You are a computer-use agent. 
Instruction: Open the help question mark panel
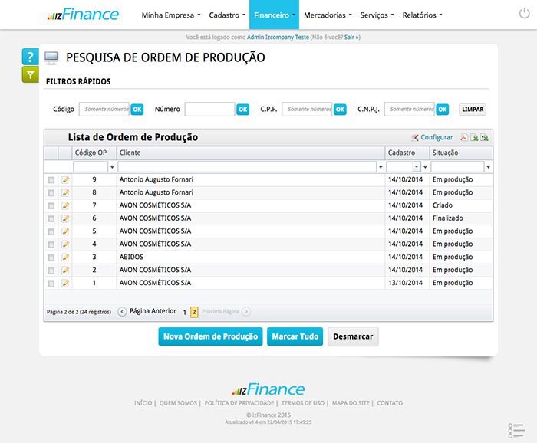pos(30,57)
